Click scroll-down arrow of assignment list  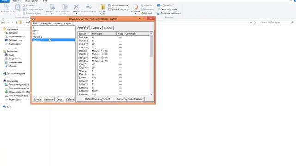pyautogui.click(x=151, y=94)
